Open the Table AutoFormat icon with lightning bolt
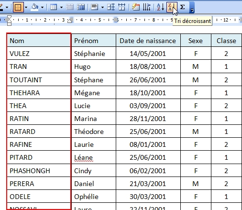 tap(136, 7)
